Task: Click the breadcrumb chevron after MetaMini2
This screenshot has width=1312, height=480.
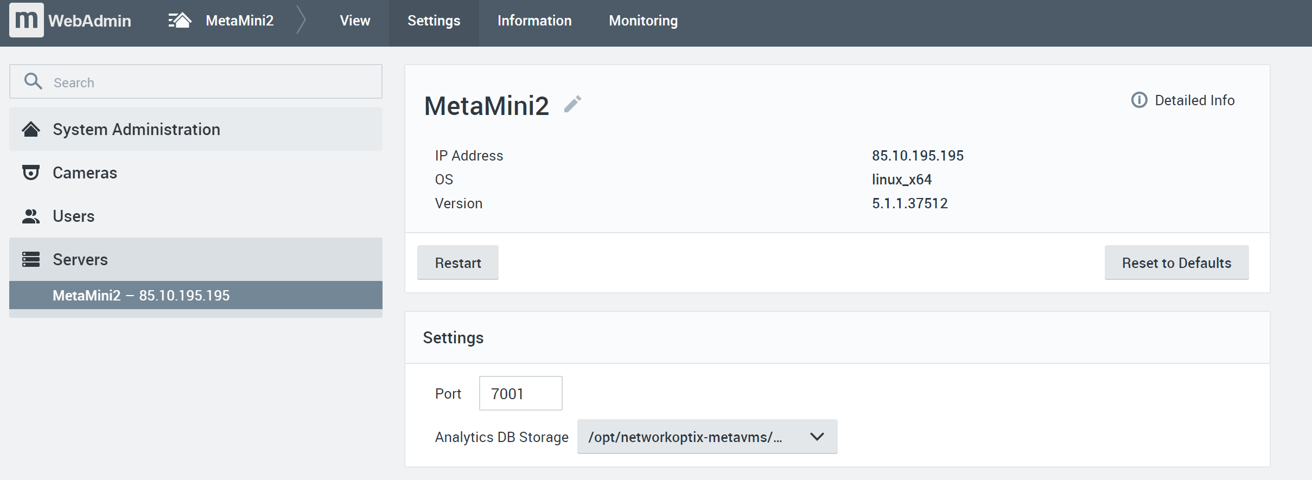Action: click(301, 21)
